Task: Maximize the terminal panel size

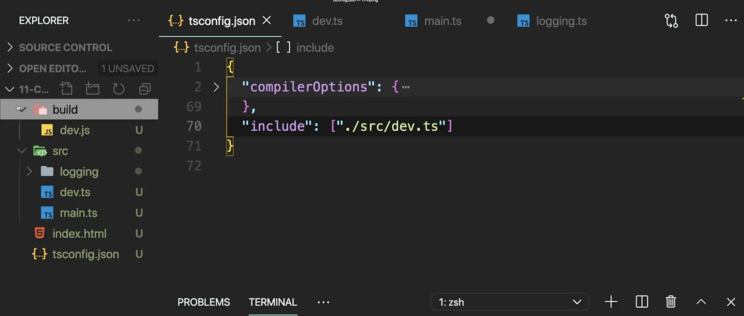Action: [701, 302]
